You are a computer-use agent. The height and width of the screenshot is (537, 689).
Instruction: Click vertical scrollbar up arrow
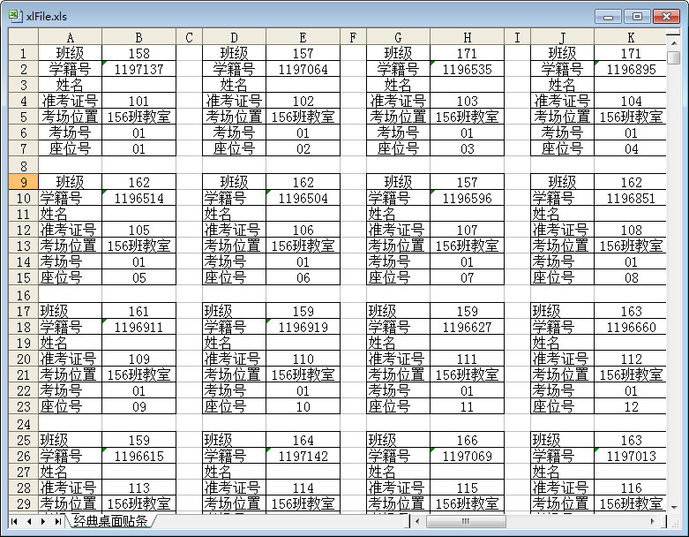point(674,43)
